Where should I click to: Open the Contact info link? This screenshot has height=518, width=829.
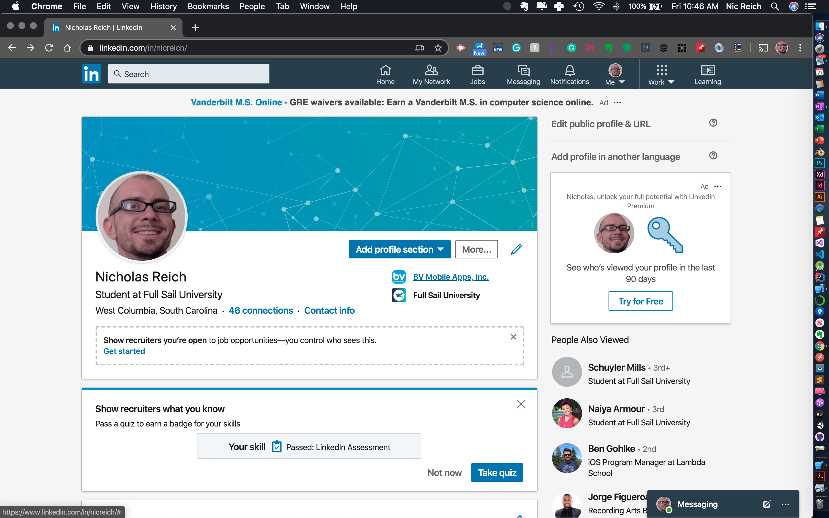click(x=329, y=311)
